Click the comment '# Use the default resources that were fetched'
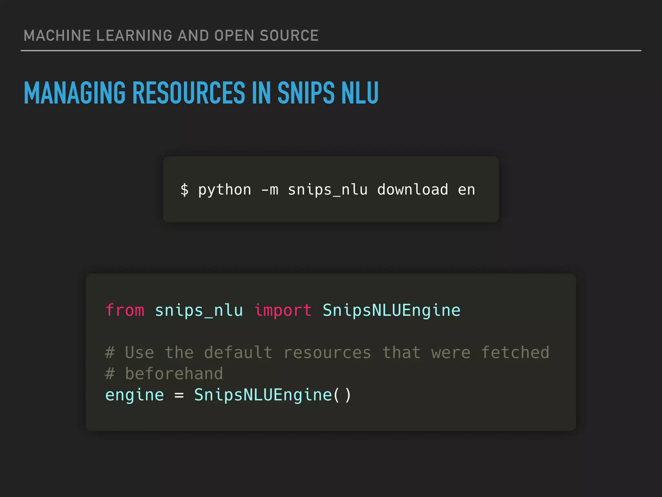Image resolution: width=662 pixels, height=497 pixels. coord(327,353)
